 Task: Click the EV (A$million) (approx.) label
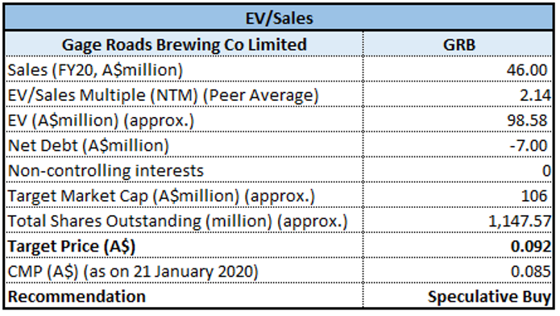tap(101, 120)
